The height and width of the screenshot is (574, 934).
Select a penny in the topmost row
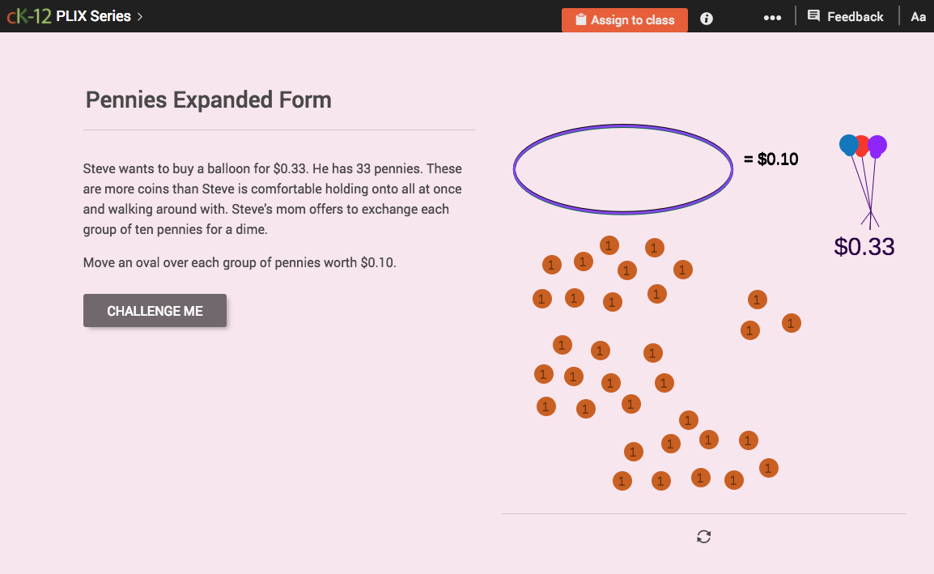(x=609, y=244)
